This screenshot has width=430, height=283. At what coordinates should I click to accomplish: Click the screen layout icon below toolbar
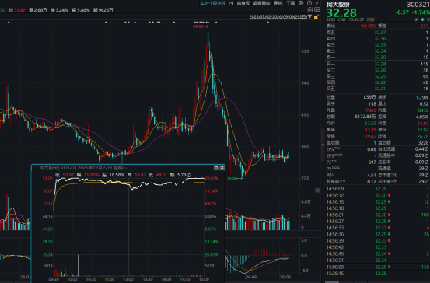[x=317, y=10]
